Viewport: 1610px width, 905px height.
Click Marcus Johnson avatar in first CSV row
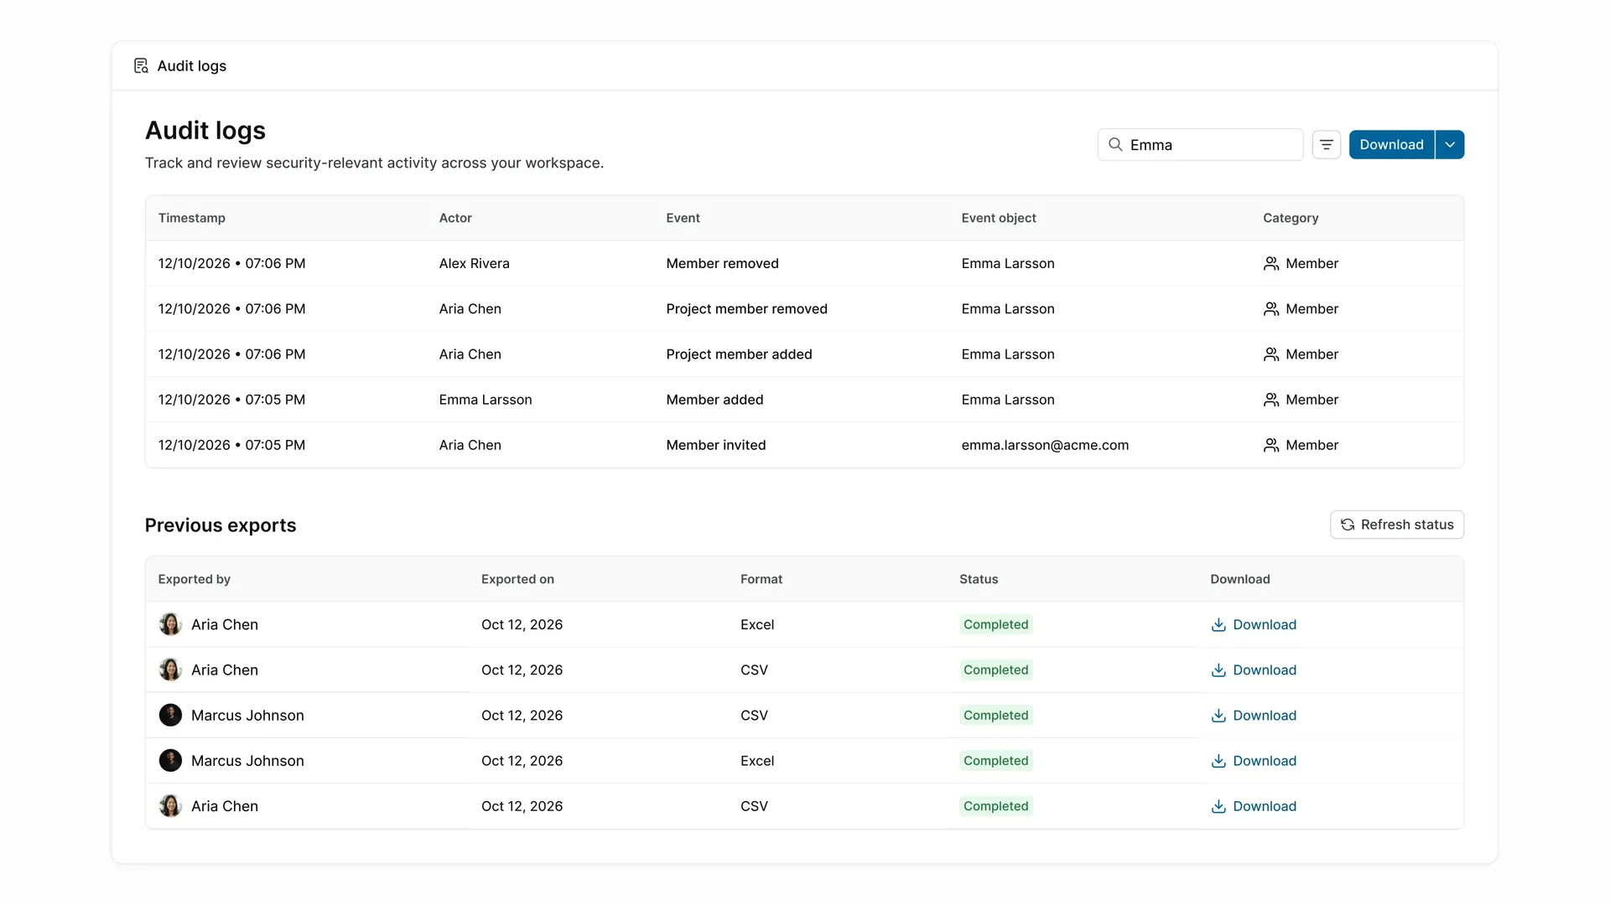[x=170, y=715]
